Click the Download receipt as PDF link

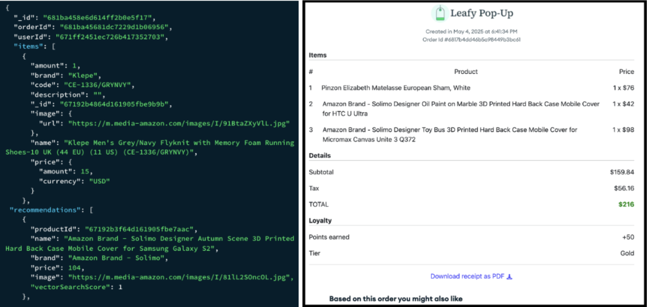tap(467, 276)
